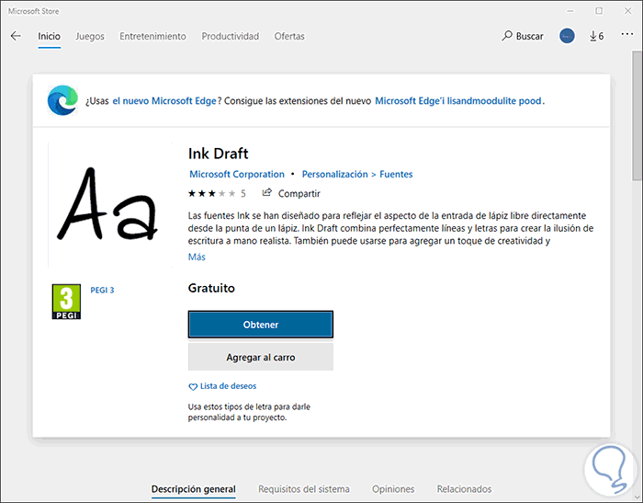Close the Microsoft Store window
This screenshot has height=503, width=643.
click(627, 11)
